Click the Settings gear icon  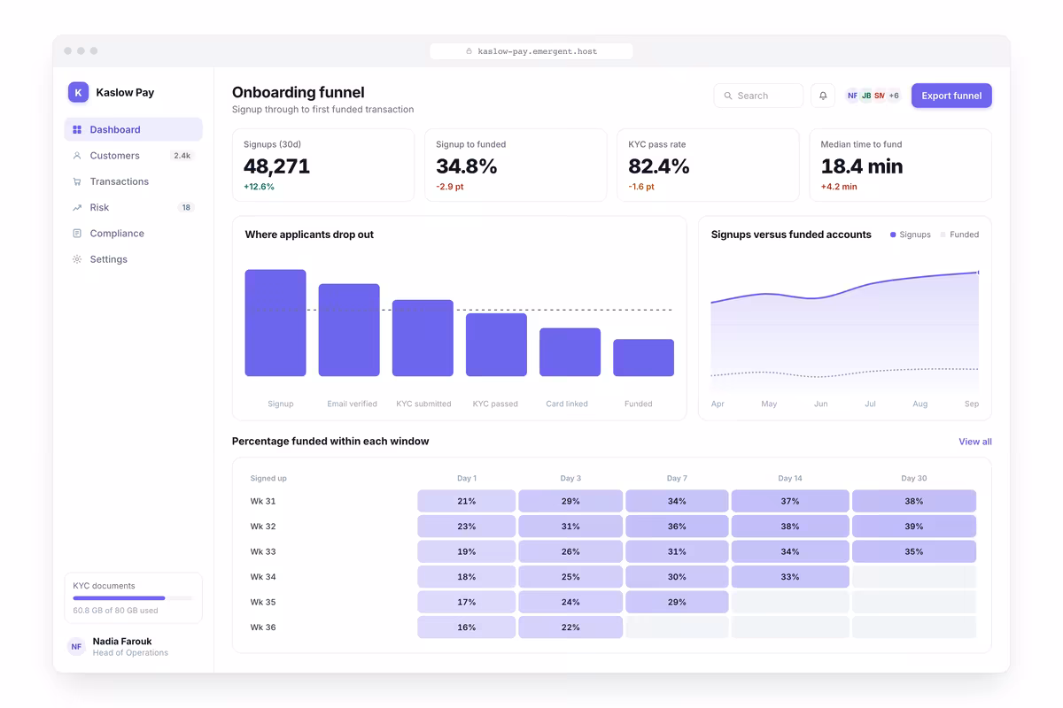pyautogui.click(x=77, y=259)
